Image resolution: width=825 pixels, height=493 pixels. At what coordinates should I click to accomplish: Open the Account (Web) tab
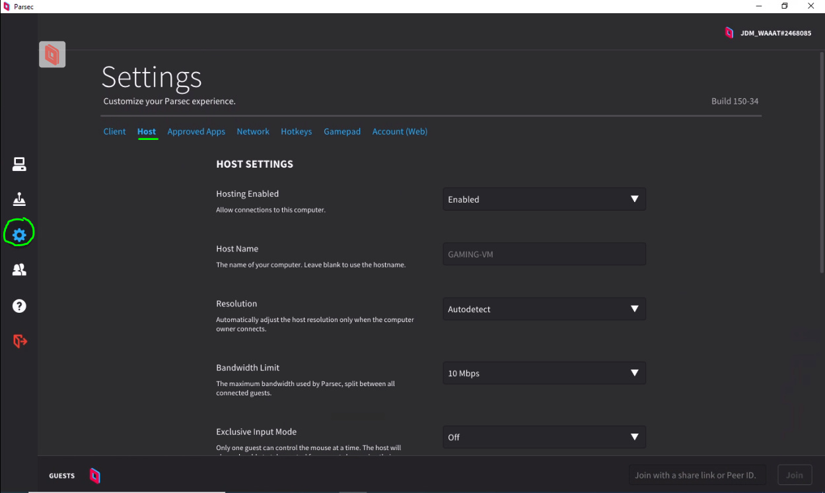400,131
